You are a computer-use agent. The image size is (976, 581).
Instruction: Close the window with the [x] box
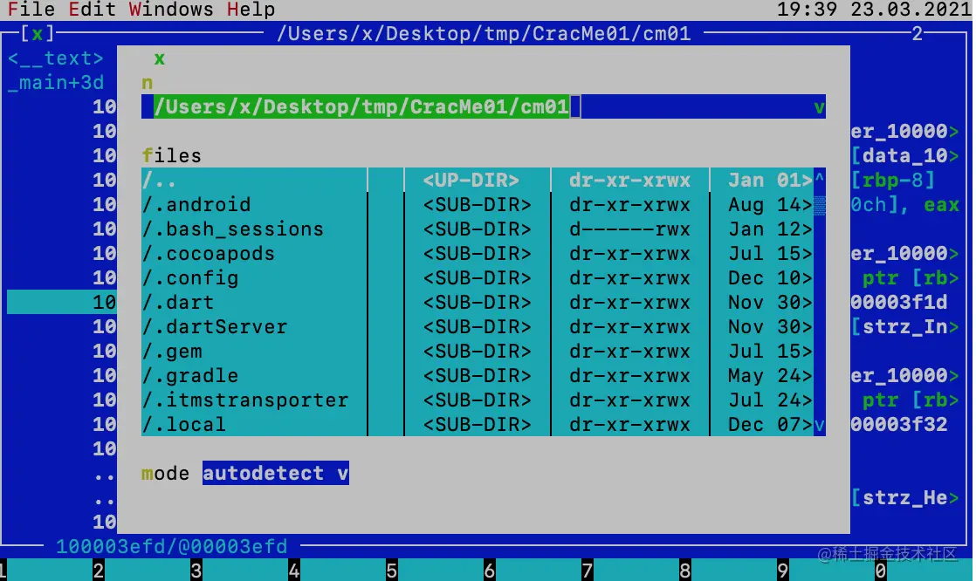38,34
